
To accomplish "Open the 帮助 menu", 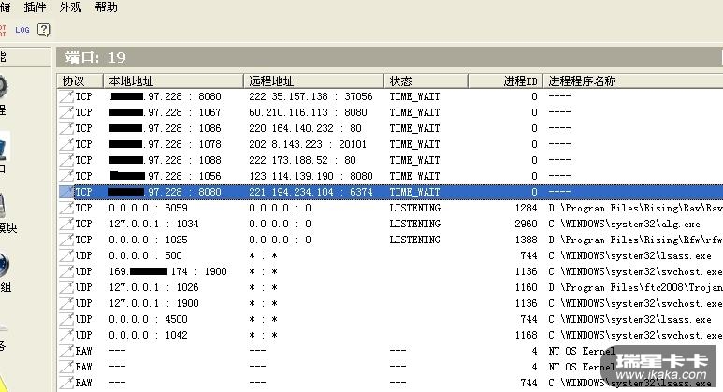I will 106,7.
